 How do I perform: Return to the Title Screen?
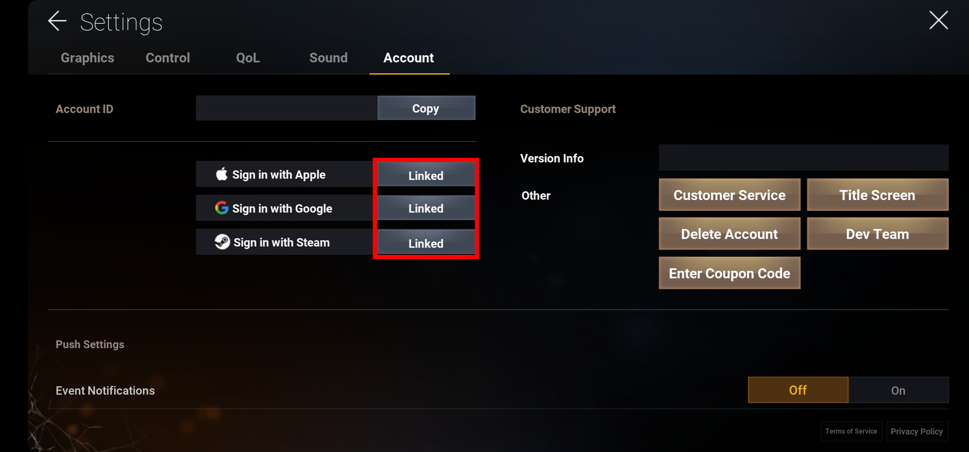[x=878, y=195]
